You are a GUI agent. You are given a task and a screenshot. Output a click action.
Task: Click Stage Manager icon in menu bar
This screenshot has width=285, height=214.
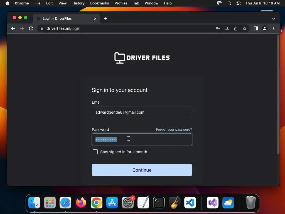point(220,3)
